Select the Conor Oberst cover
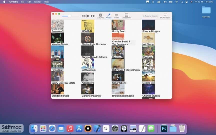 [118, 76]
